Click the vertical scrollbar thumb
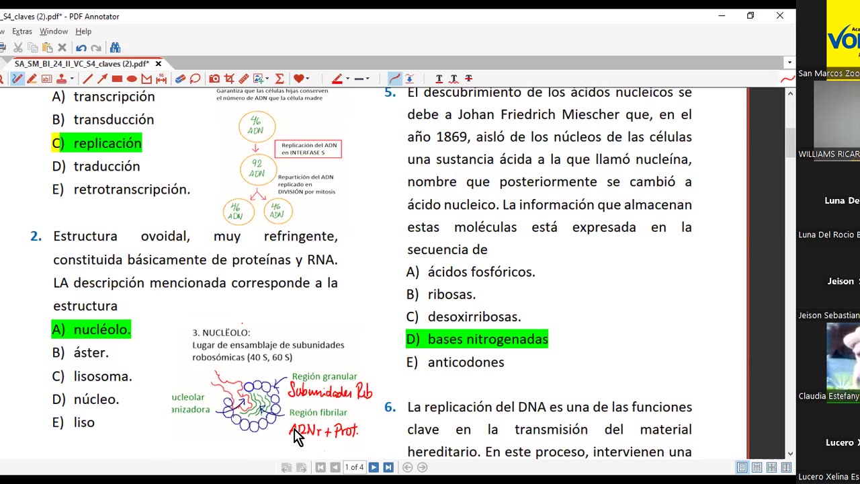The image size is (860, 484). (x=790, y=143)
